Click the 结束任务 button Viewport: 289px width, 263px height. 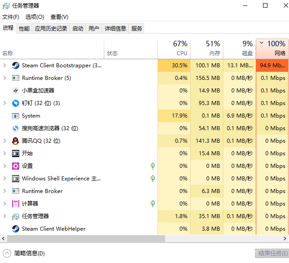[272, 253]
